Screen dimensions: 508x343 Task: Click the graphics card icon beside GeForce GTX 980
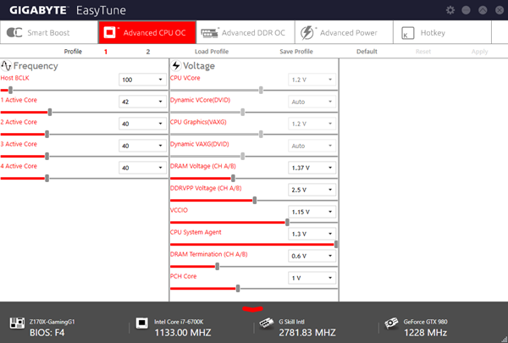[x=391, y=323]
